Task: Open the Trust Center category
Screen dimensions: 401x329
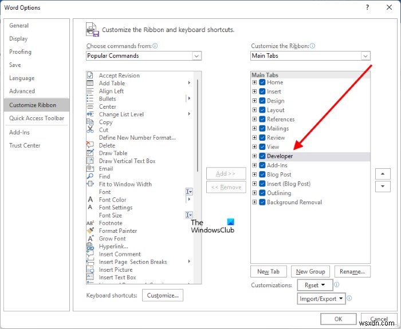Action: coord(37,145)
